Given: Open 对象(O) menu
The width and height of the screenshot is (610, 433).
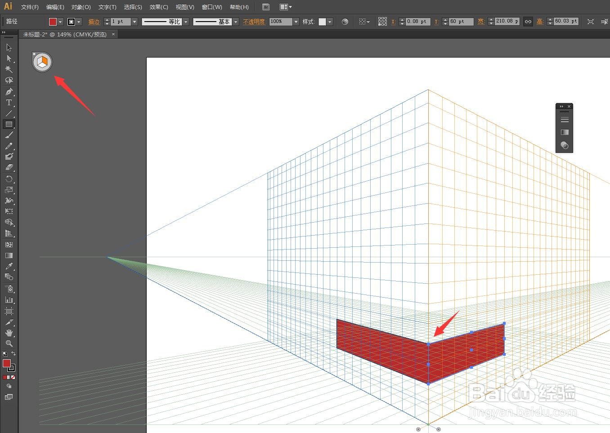Looking at the screenshot, I should (81, 7).
